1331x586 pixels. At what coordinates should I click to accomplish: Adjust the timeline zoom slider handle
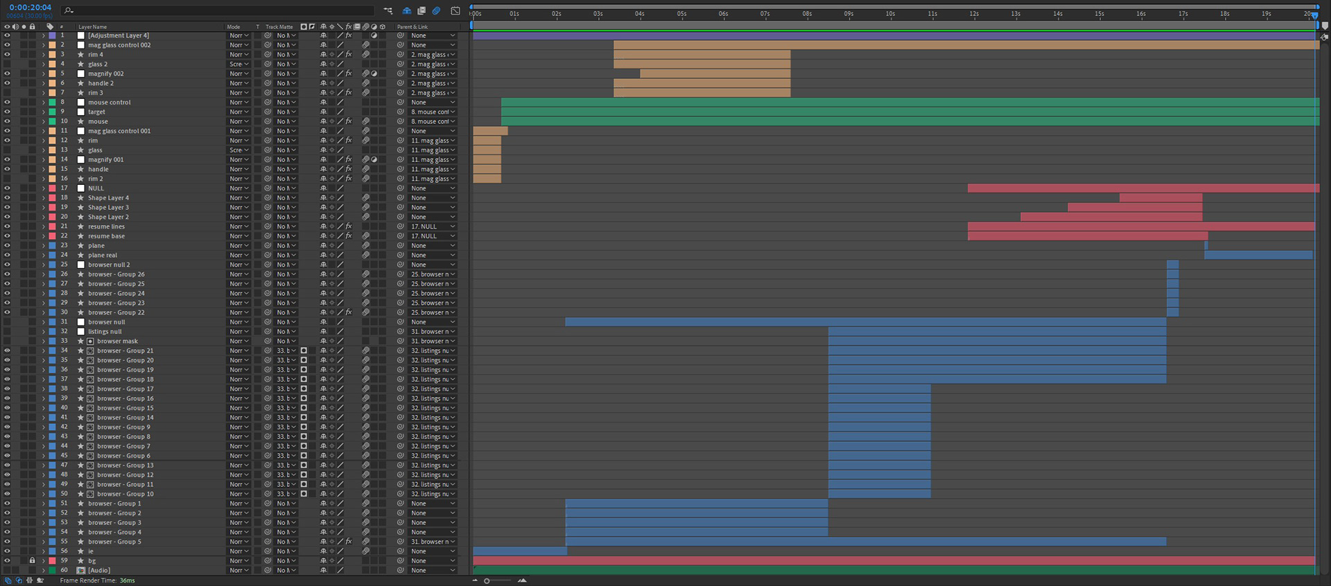(487, 580)
